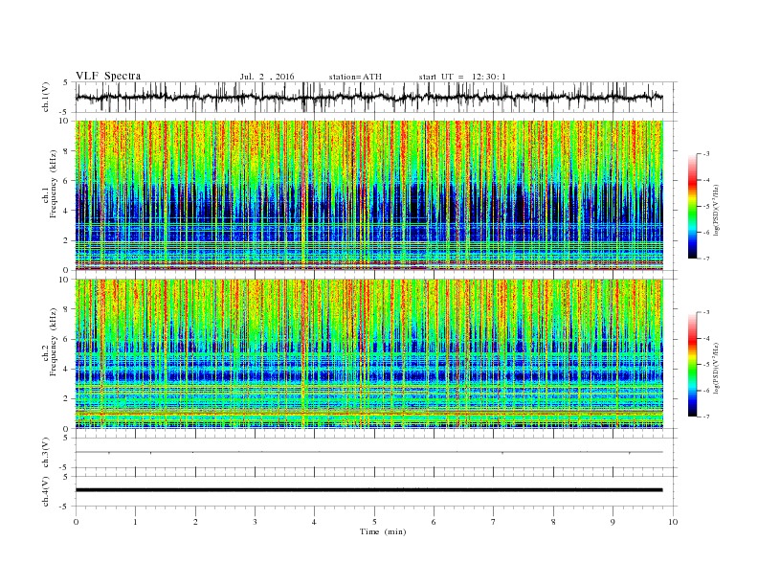Click time axis tick label '1'
This screenshot has width=758, height=586.
pos(135,522)
